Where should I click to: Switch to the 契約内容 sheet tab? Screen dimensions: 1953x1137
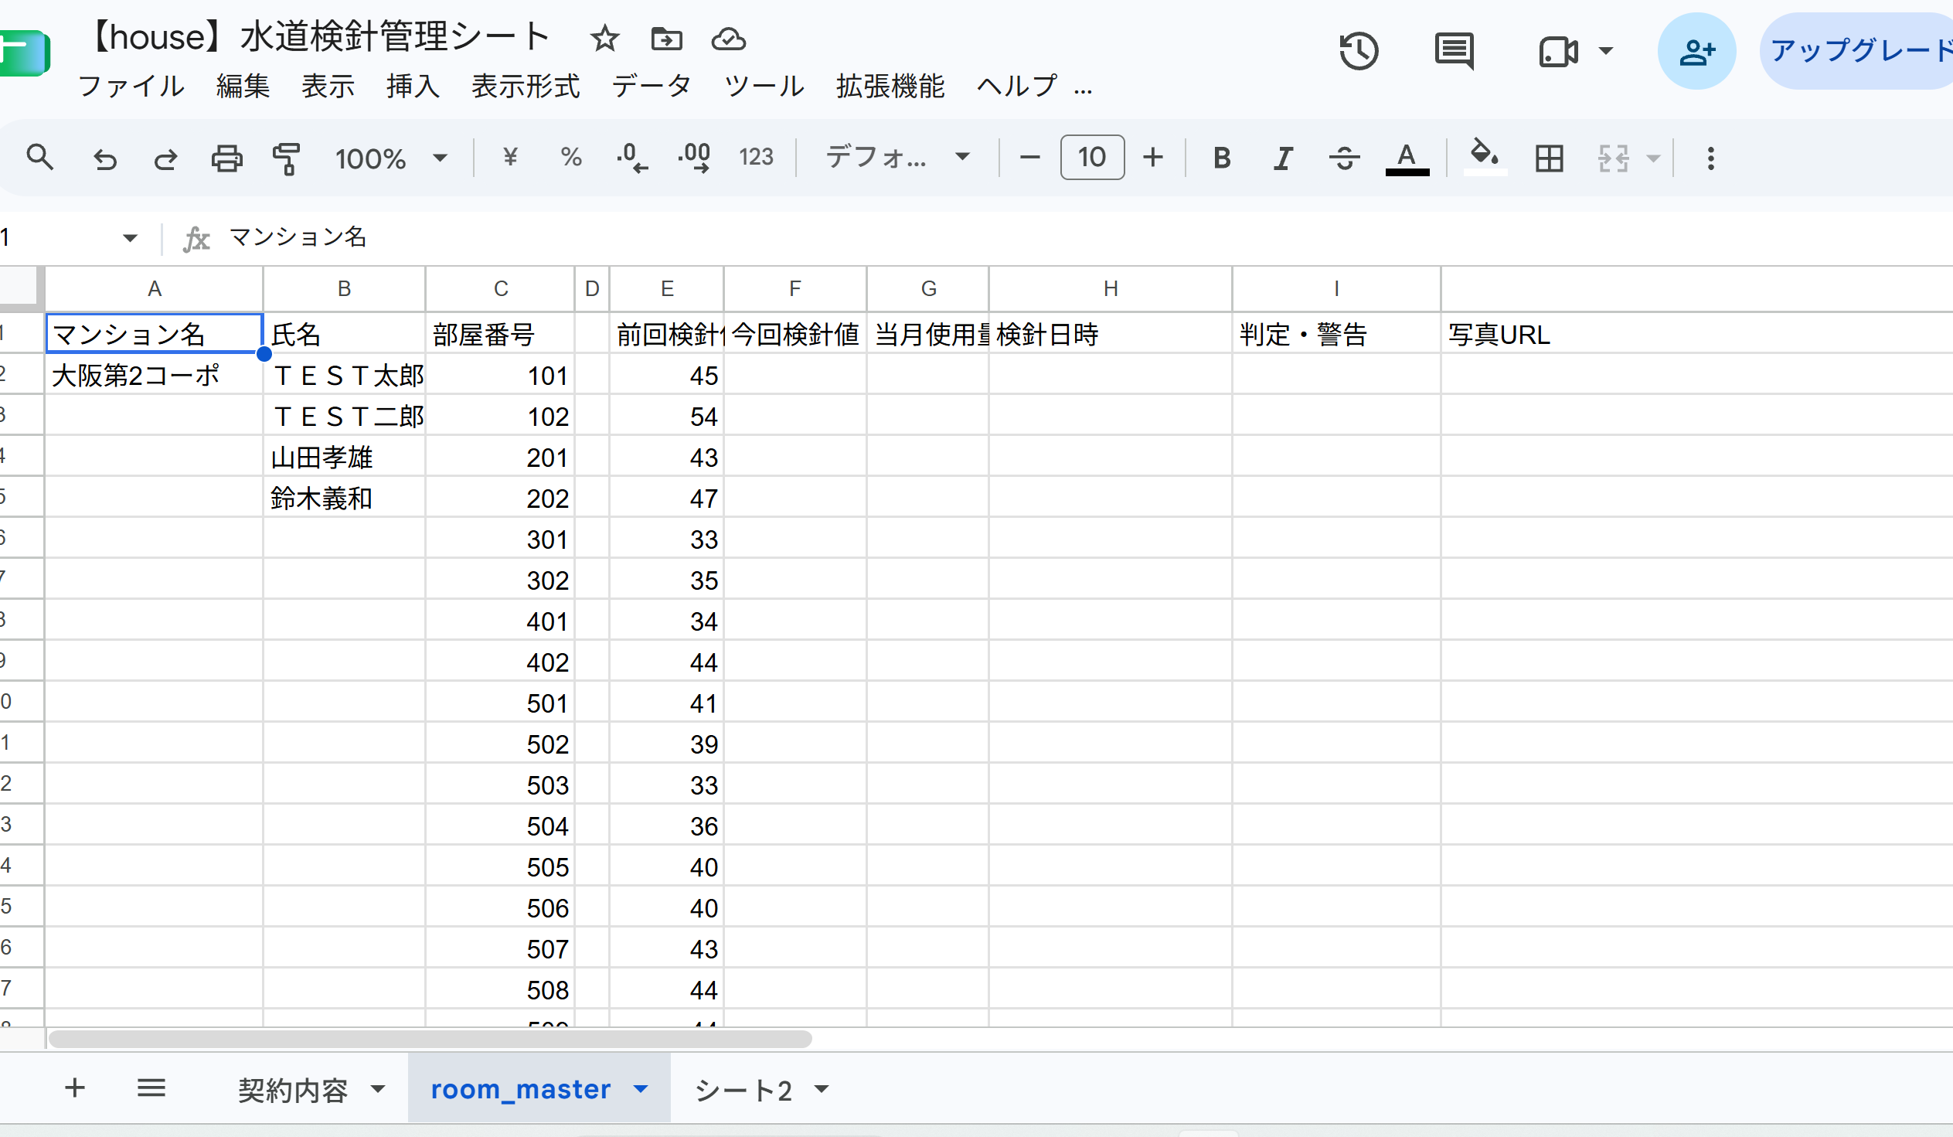(293, 1090)
